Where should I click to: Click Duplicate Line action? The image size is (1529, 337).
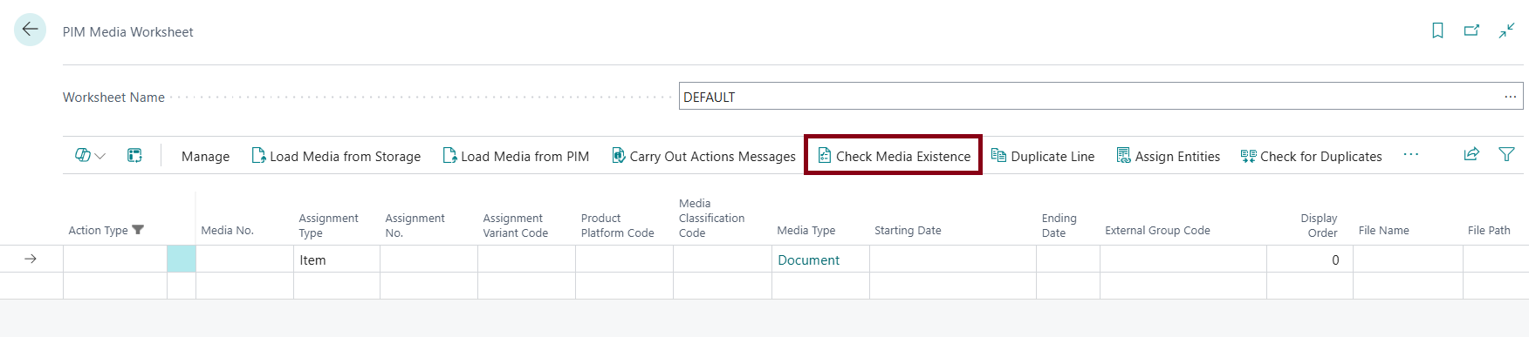click(1042, 156)
